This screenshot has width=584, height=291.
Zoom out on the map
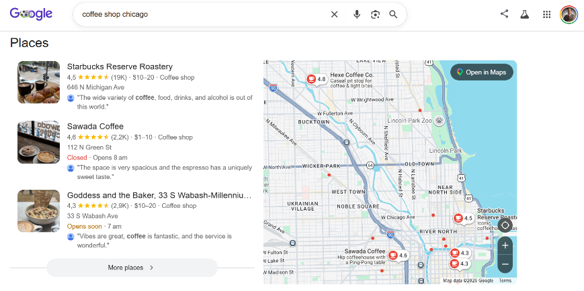tap(505, 264)
